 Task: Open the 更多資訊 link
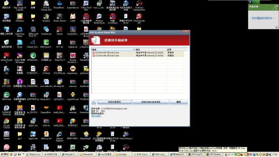[x=96, y=115]
